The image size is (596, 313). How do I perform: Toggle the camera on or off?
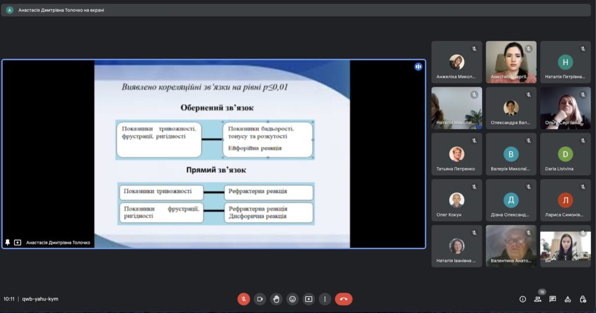coord(260,299)
